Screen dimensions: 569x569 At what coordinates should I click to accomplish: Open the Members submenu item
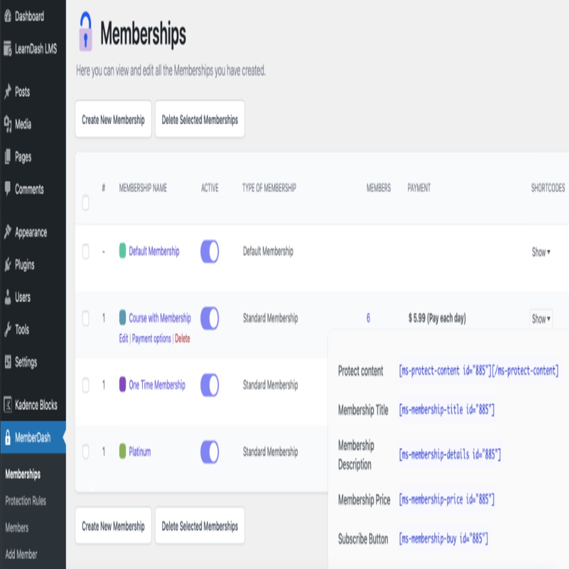17,528
